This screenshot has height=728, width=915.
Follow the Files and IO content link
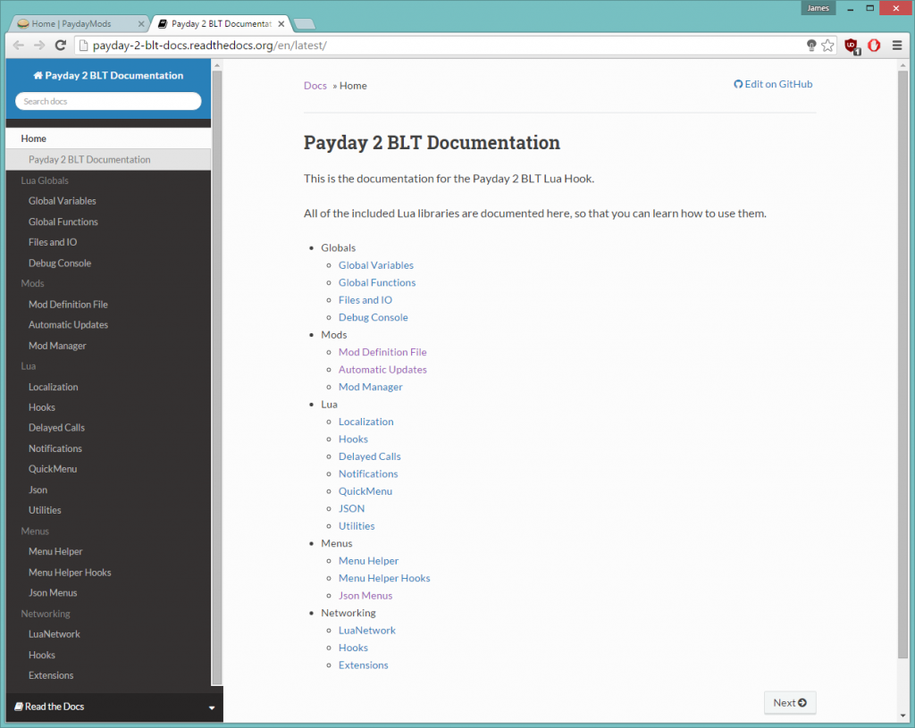365,300
